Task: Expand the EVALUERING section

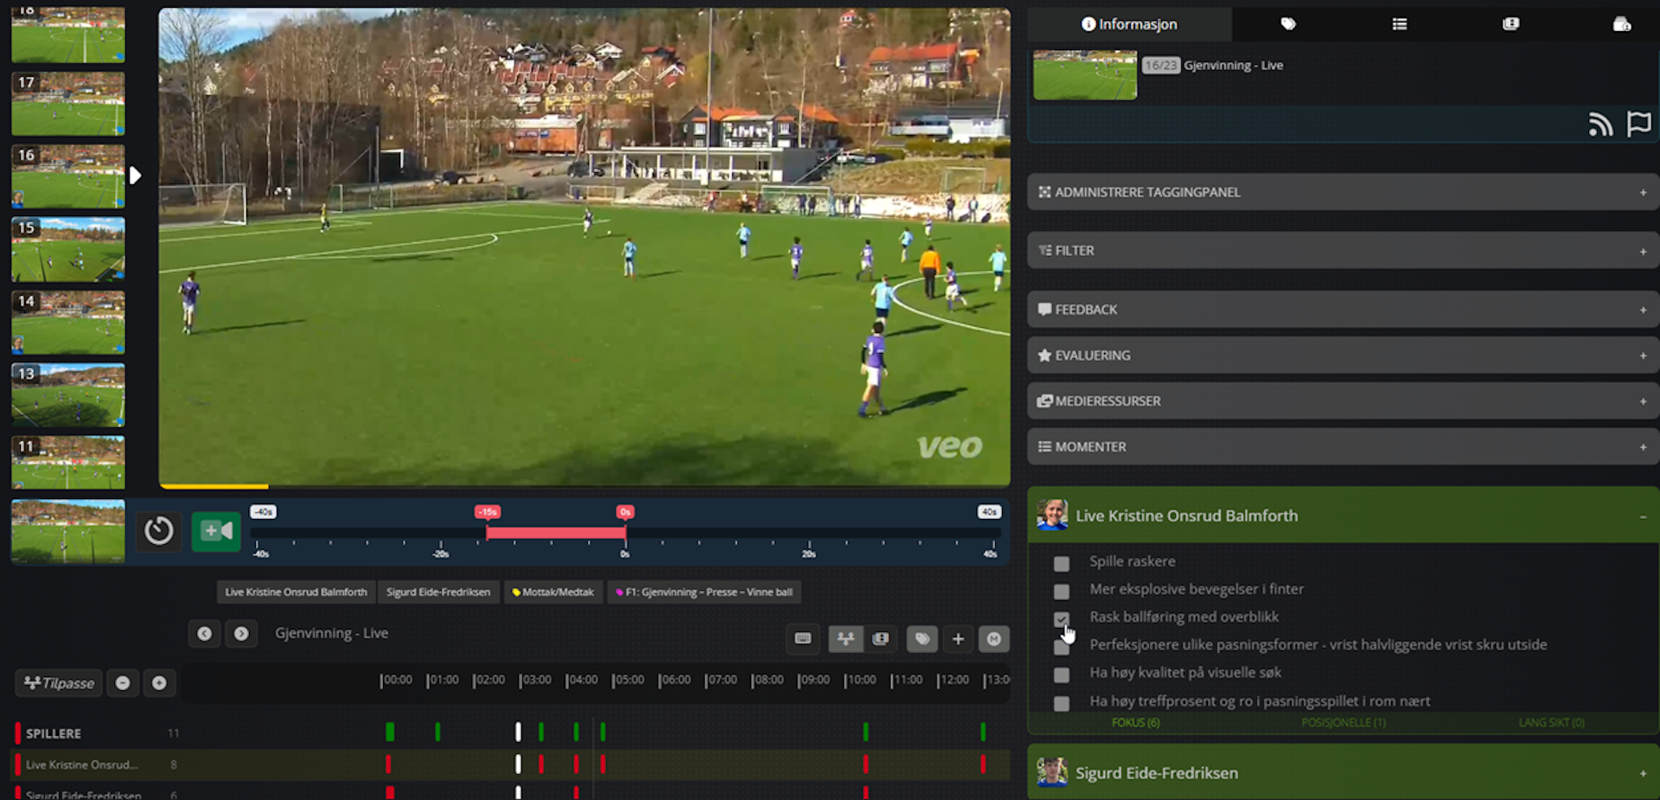Action: [1342, 355]
